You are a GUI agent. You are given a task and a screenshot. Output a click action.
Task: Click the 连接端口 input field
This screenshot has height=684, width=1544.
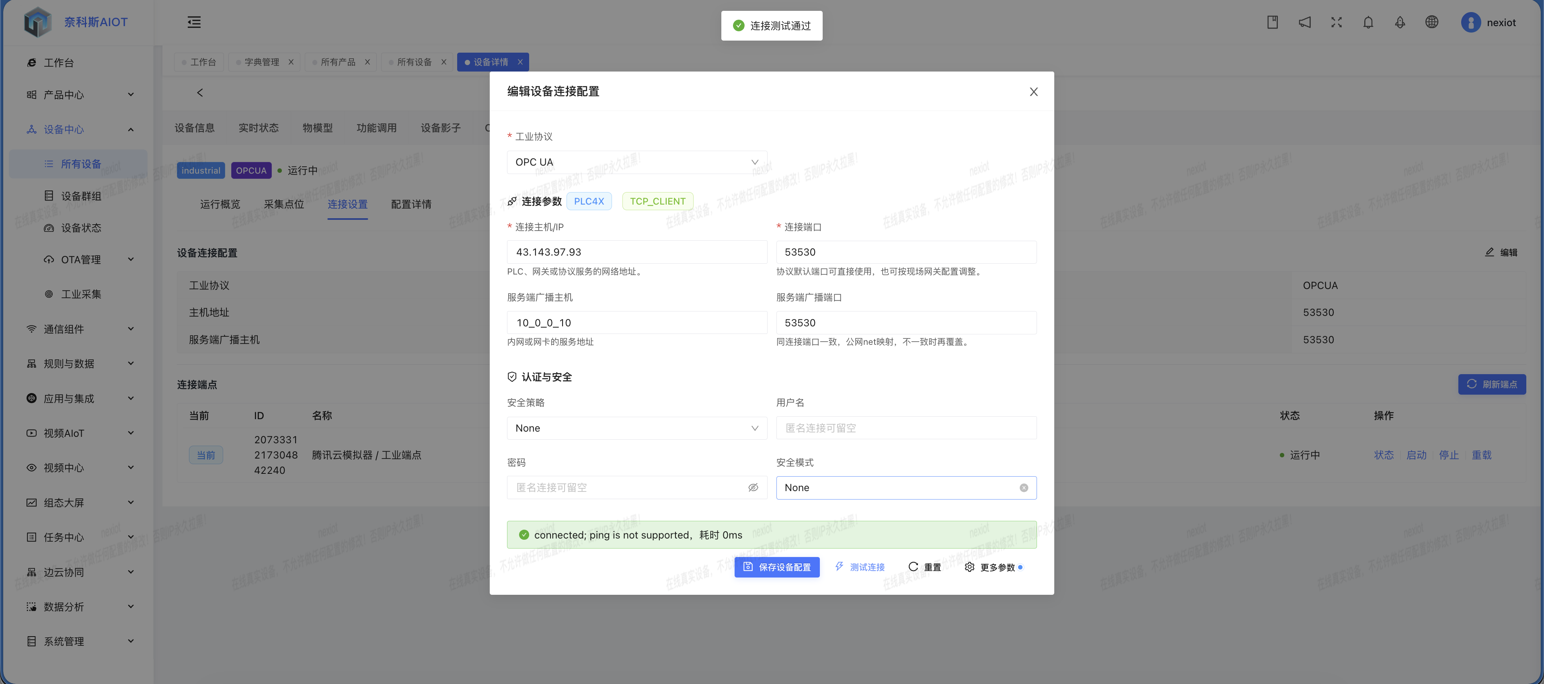[905, 252]
